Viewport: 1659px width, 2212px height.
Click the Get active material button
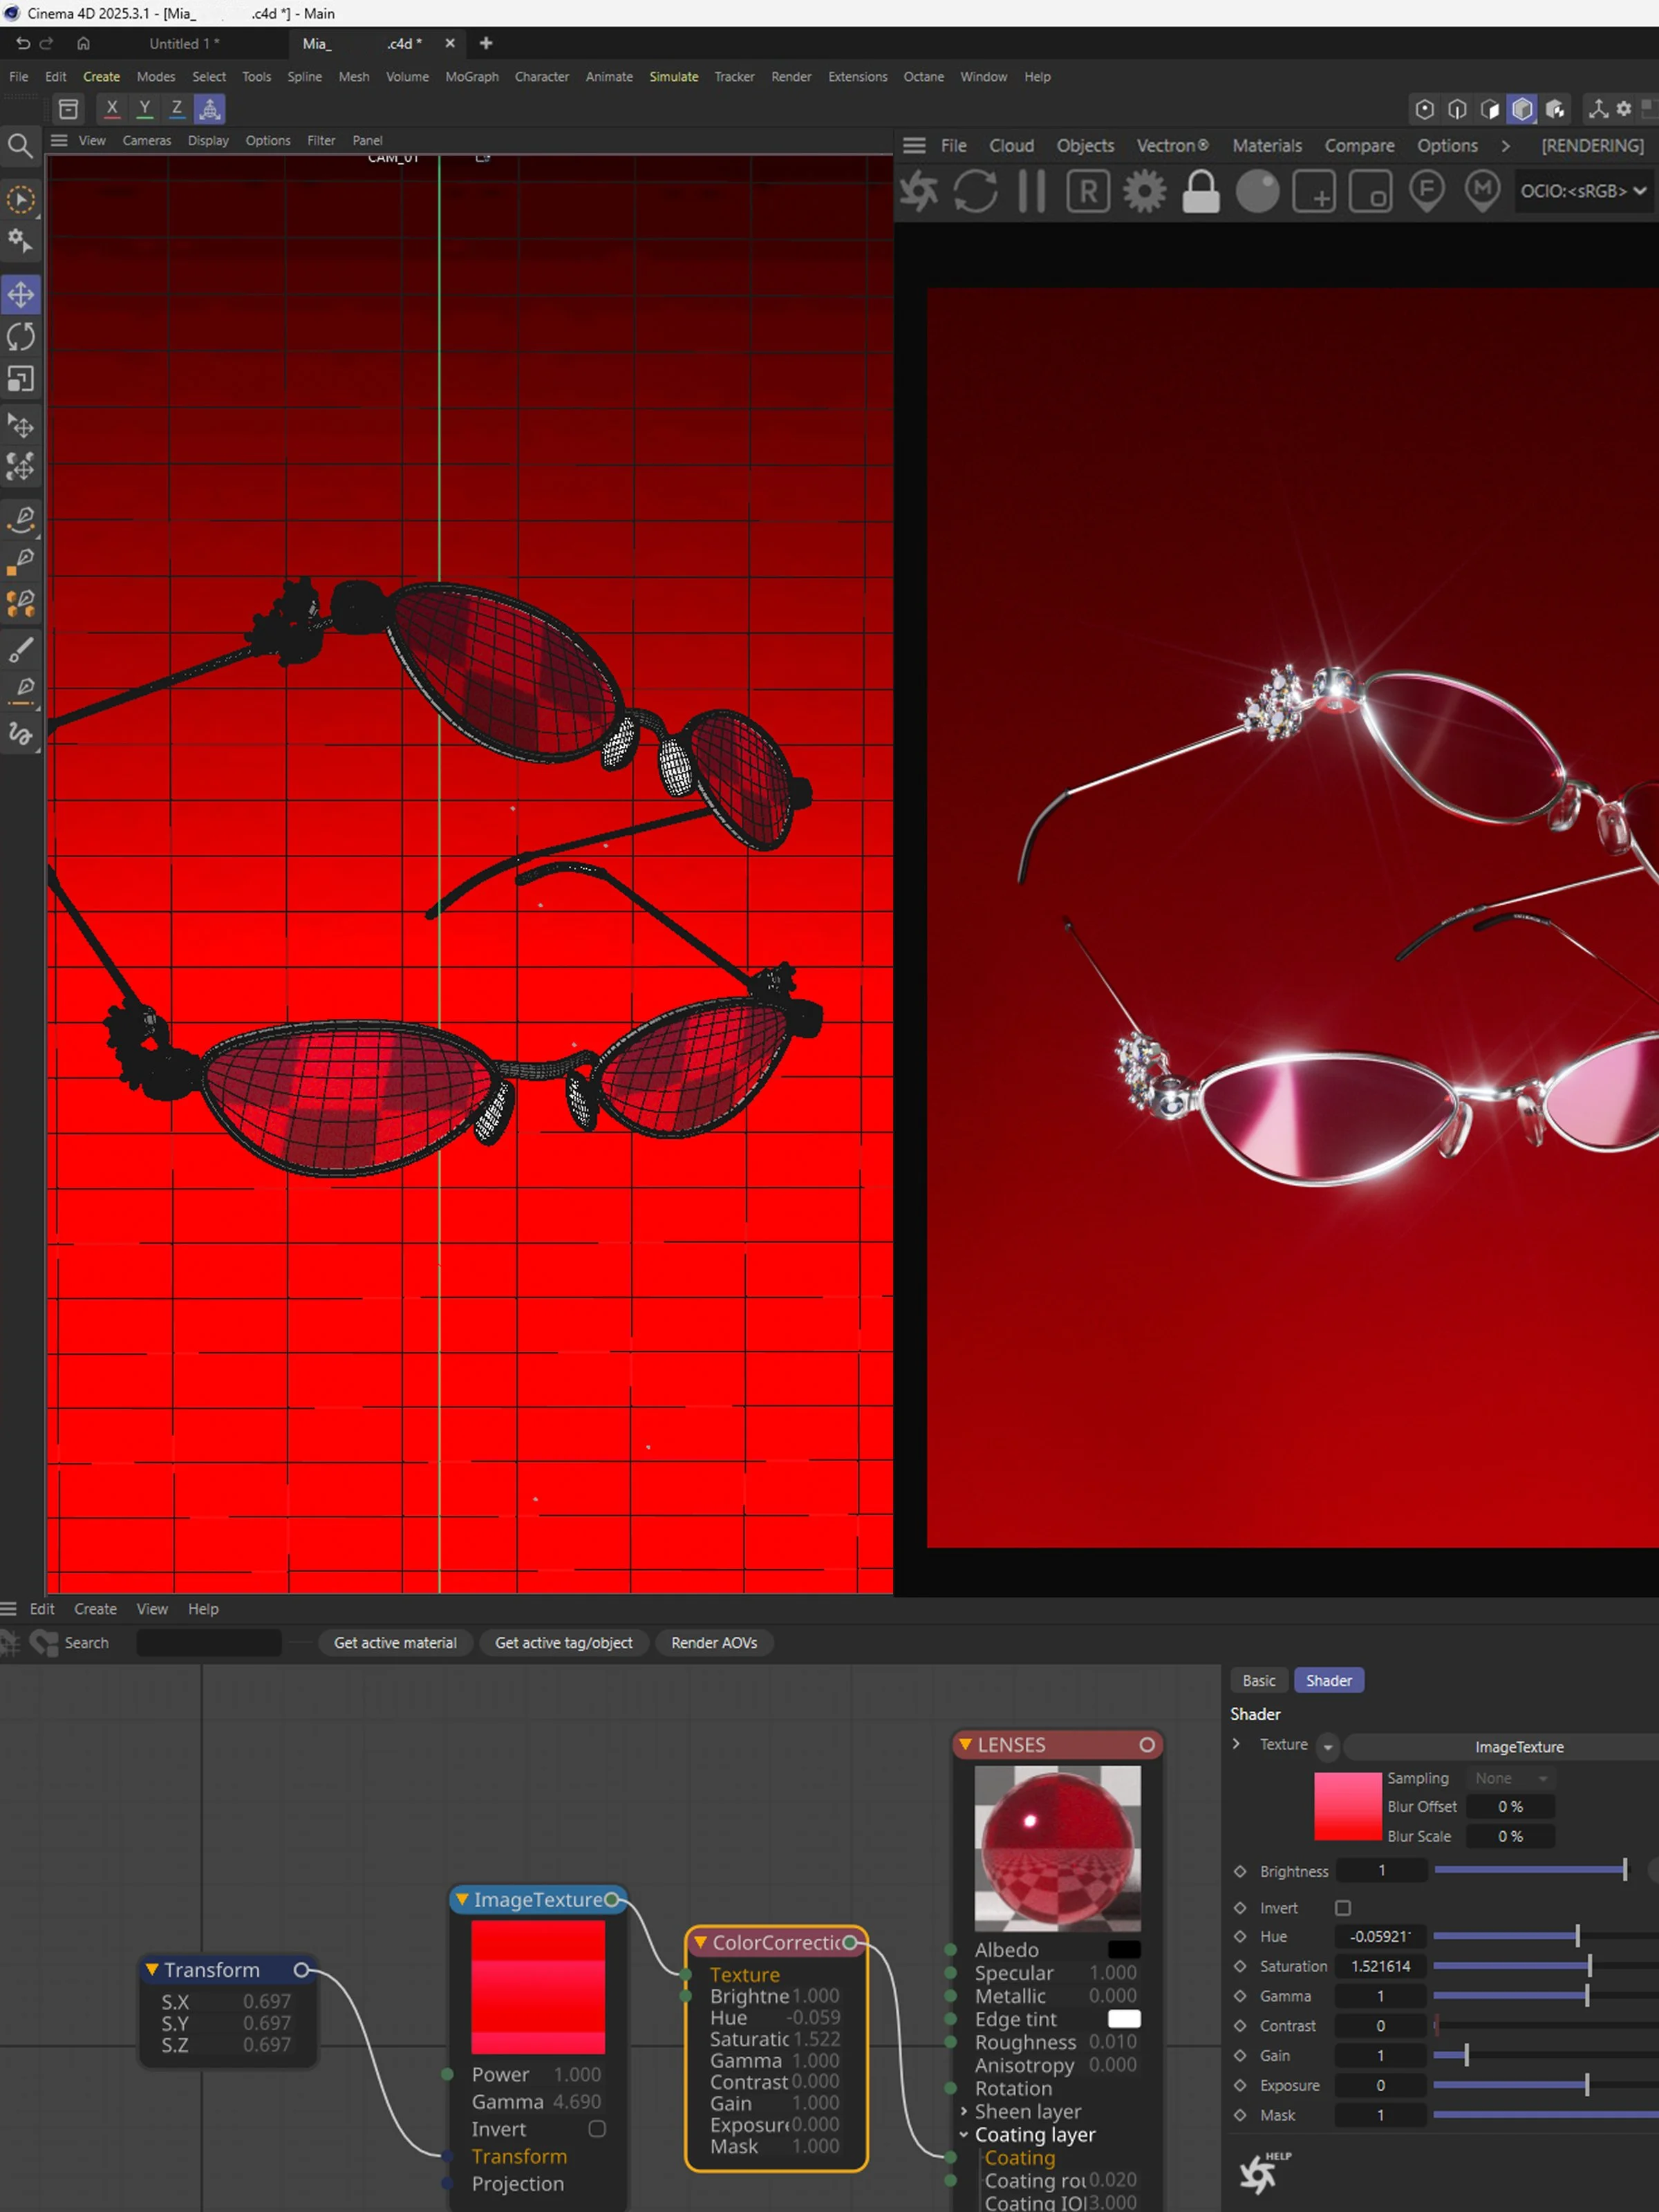pyautogui.click(x=395, y=1643)
